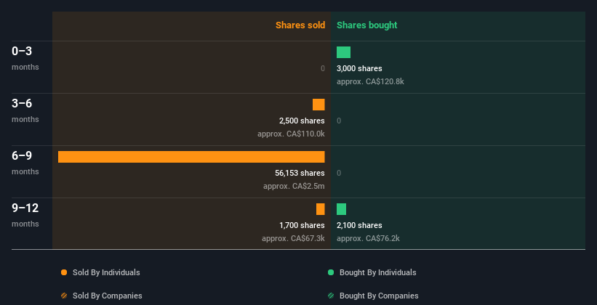Click the '6–9' months row label
The image size is (597, 305).
(25, 163)
